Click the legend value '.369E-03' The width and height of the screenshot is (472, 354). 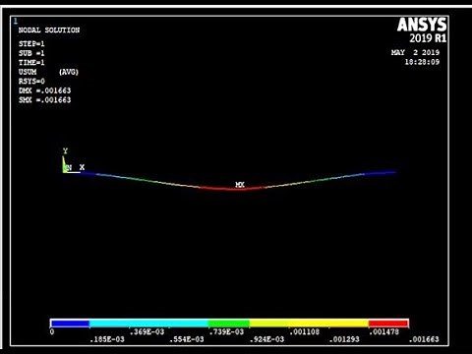147,331
